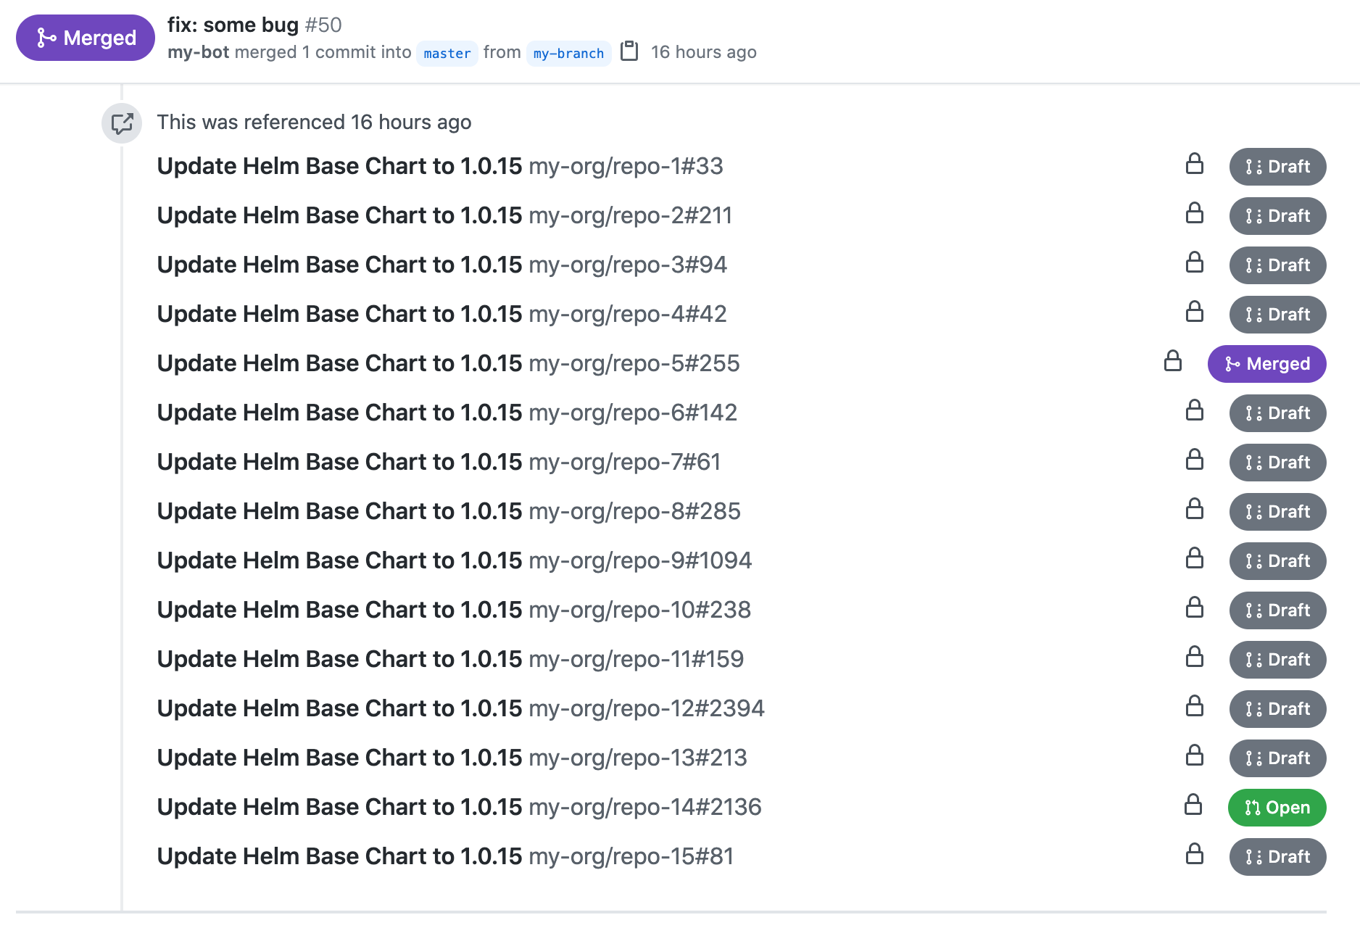Open the master branch link
The width and height of the screenshot is (1360, 928).
point(447,54)
